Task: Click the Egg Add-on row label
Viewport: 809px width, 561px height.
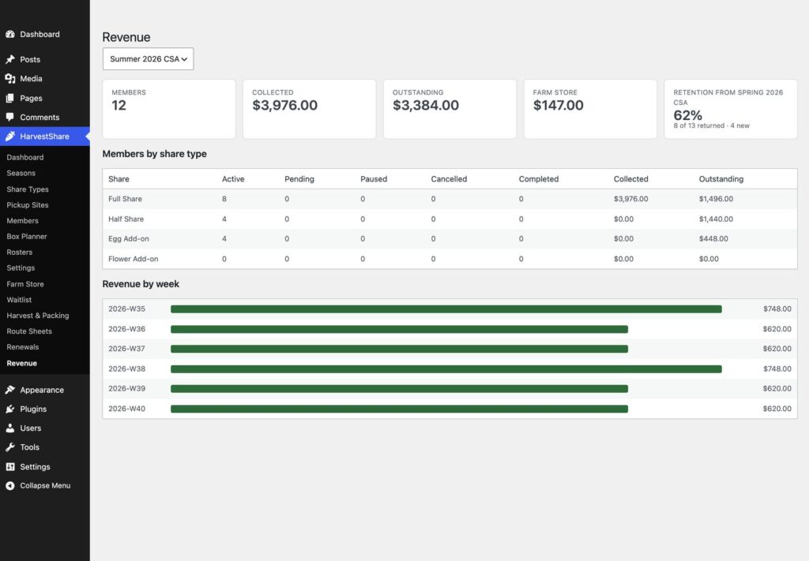Action: (x=129, y=239)
